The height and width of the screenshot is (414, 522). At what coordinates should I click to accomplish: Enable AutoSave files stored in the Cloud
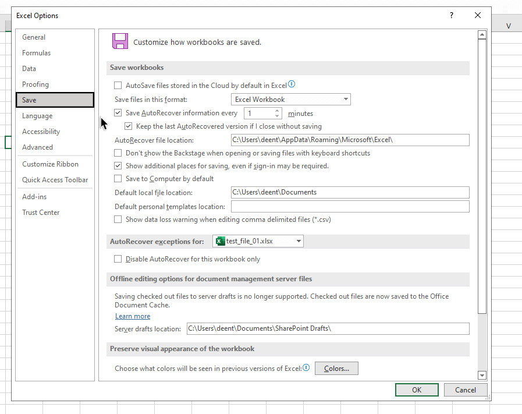[118, 86]
